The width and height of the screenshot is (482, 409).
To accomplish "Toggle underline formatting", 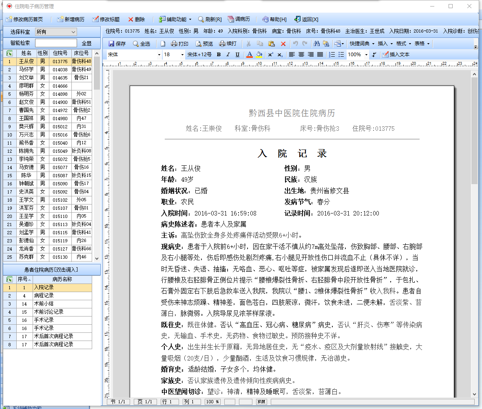I will pos(239,55).
